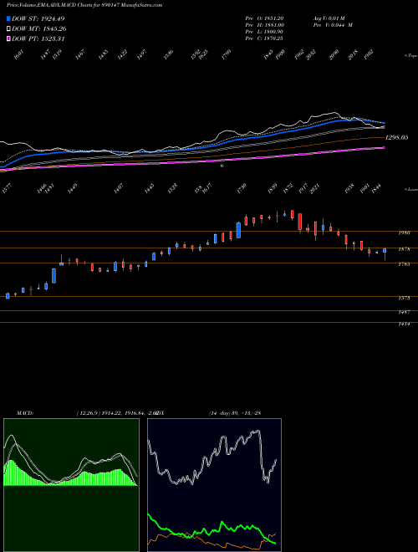Click inside the ADX indicator chart
This screenshot has width=418, height=552.
click(x=214, y=484)
